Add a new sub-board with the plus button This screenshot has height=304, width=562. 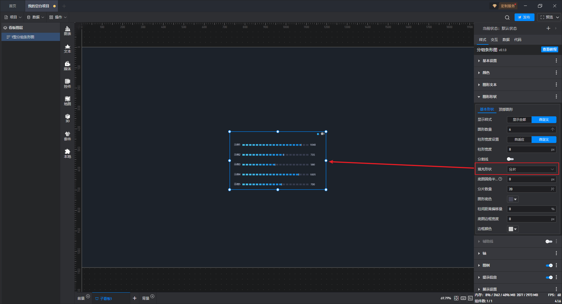pos(135,298)
